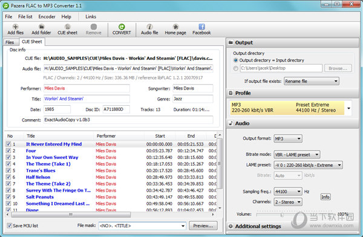363x237 pixels.
Task: Click the Remove toolbar icon
Action: (x=94, y=27)
